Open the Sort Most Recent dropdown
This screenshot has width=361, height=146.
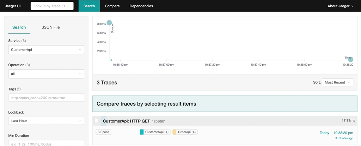[x=337, y=82]
